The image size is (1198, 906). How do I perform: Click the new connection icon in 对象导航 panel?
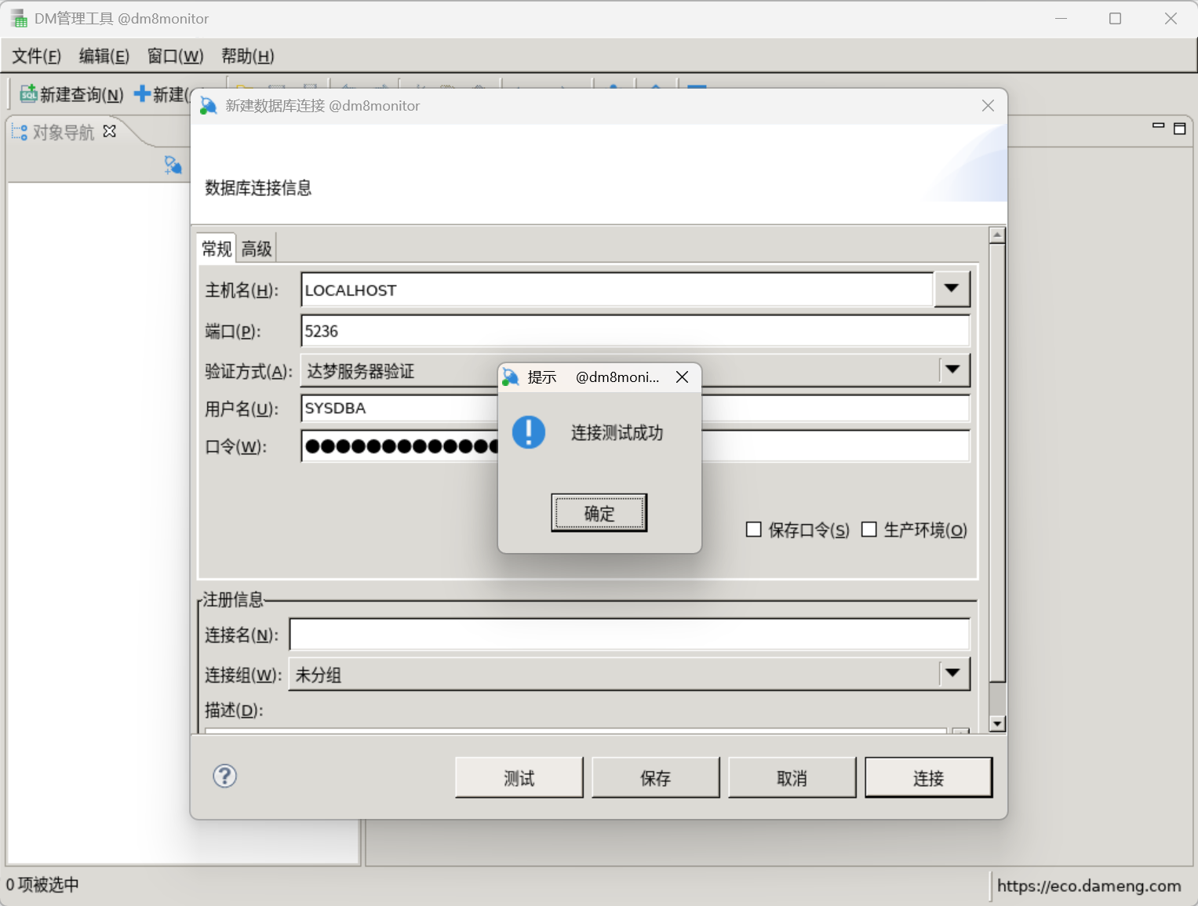point(173,165)
